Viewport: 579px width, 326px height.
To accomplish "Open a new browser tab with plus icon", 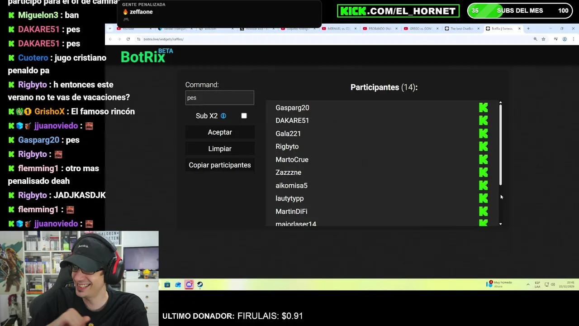I will pyautogui.click(x=528, y=29).
